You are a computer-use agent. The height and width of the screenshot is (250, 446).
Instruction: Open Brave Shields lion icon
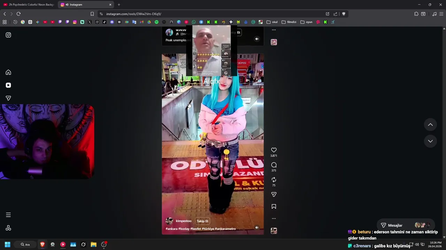pyautogui.click(x=344, y=14)
